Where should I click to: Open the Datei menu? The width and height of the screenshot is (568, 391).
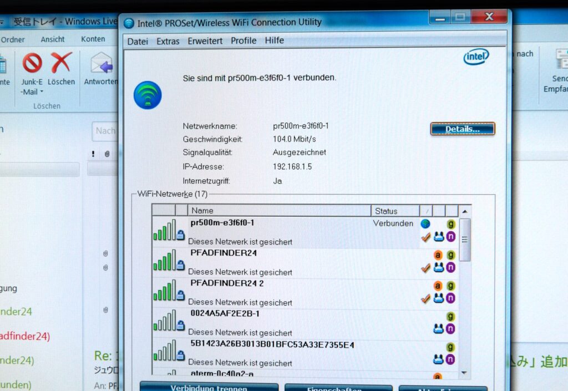click(x=138, y=41)
